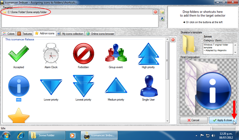This screenshot has width=239, height=140.
Task: Click scroll down arrow of icon list
Action: pyautogui.click(x=167, y=121)
